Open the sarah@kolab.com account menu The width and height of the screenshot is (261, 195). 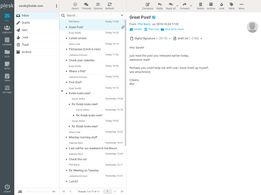56,6
